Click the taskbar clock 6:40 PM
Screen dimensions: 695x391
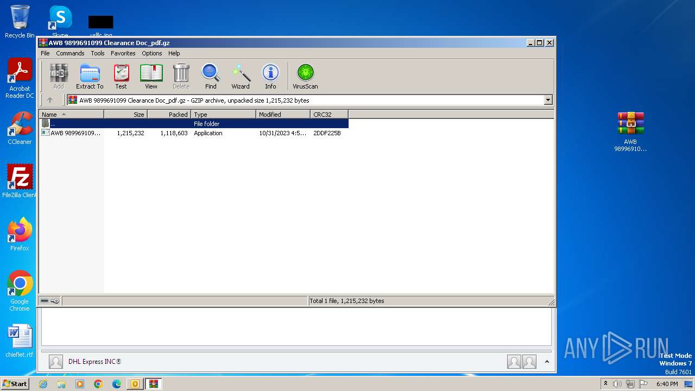(x=667, y=384)
